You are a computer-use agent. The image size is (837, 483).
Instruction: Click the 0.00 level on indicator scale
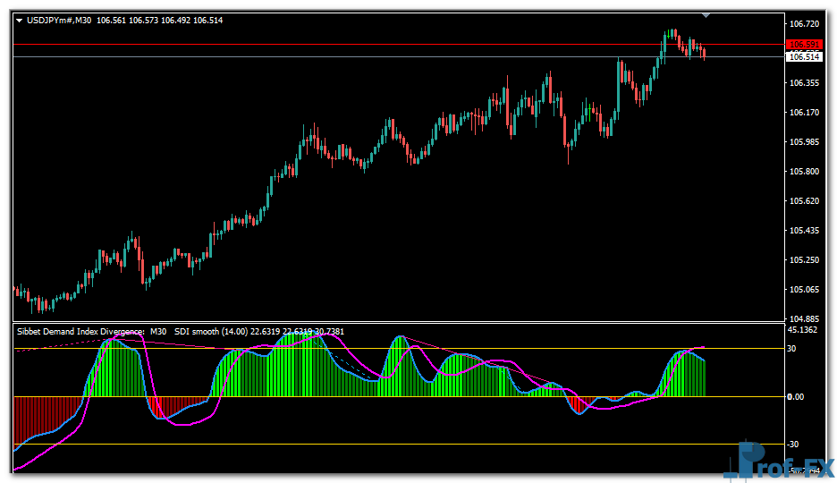(x=794, y=397)
